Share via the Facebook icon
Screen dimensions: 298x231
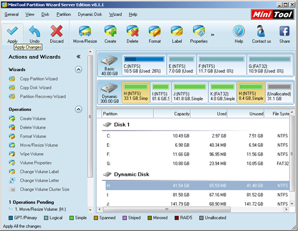tap(285, 34)
